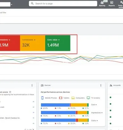
Task: Click the TV screens legend icon
Action: pyautogui.click(x=88, y=98)
